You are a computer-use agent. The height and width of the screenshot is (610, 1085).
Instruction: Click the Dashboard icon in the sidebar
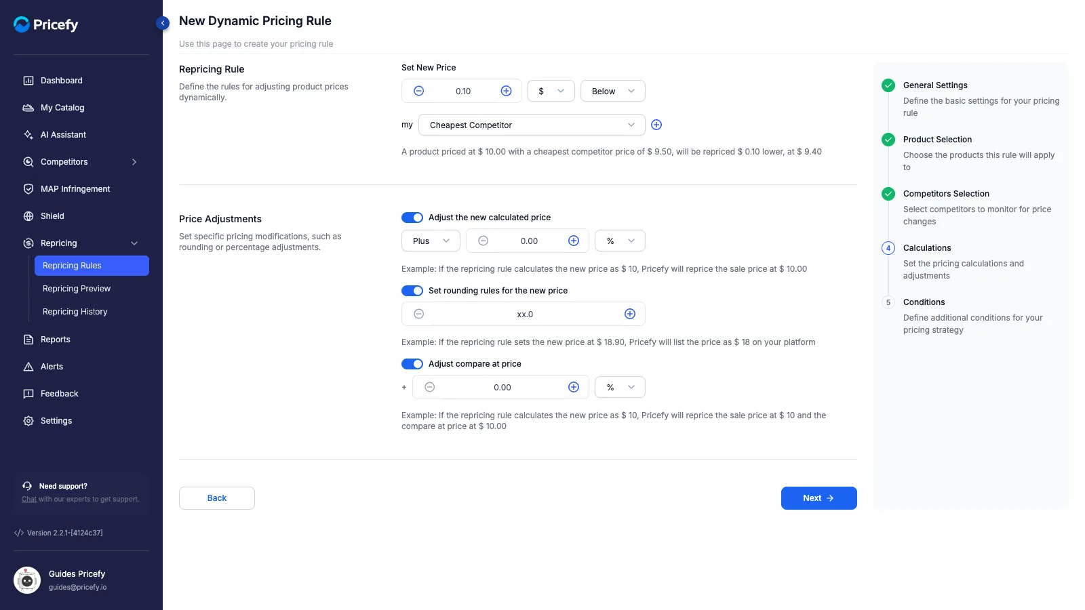coord(28,81)
